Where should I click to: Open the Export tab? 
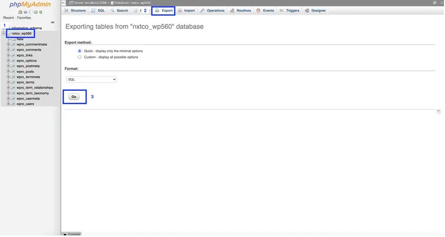point(164,11)
